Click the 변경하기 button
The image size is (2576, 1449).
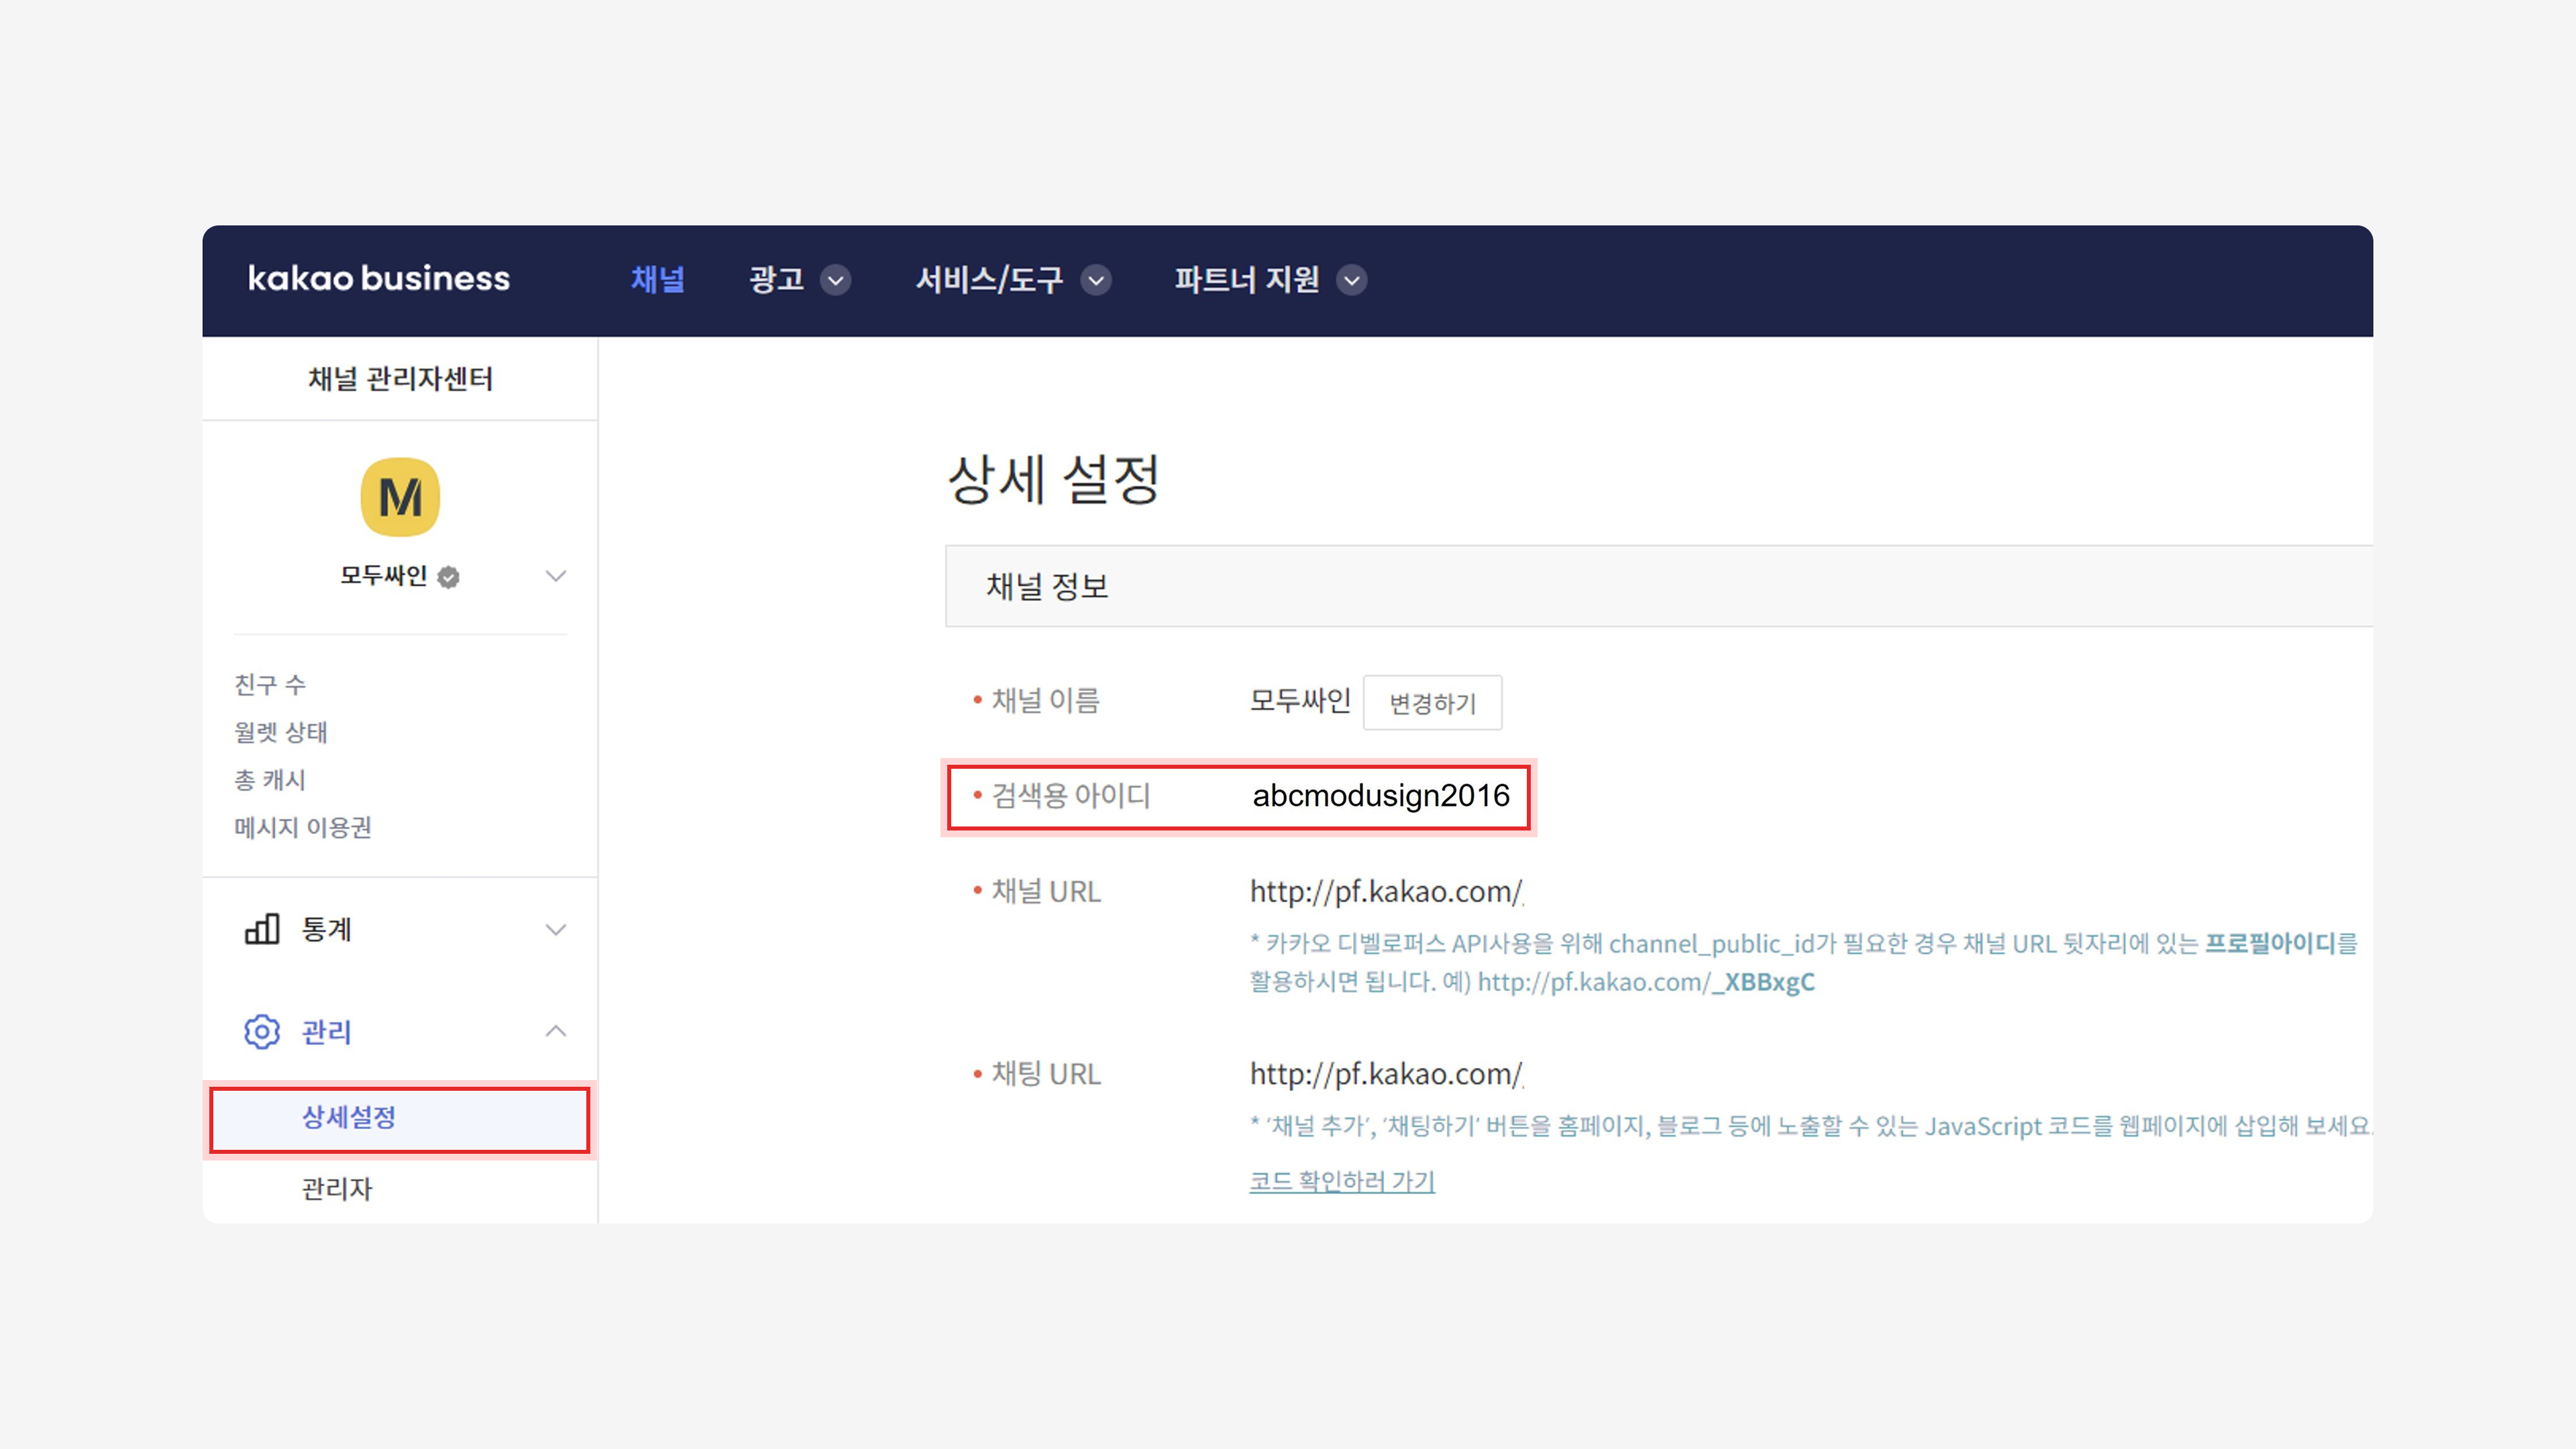point(1432,703)
